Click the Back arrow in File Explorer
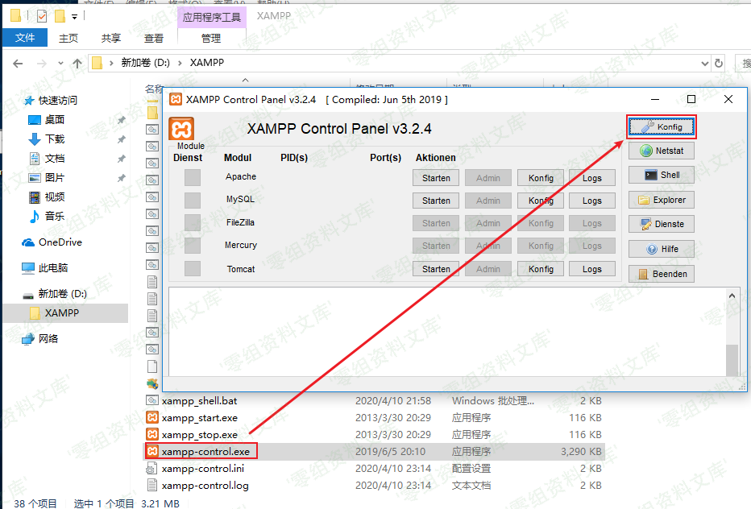This screenshot has width=751, height=509. tap(18, 63)
